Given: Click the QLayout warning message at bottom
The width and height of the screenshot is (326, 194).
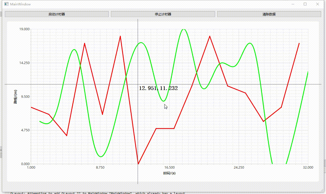Looking at the screenshot, I should click(x=98, y=193).
